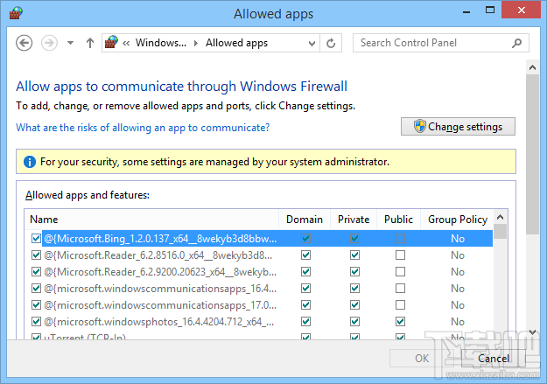Click the Back navigation arrow
This screenshot has width=547, height=384.
[25, 43]
